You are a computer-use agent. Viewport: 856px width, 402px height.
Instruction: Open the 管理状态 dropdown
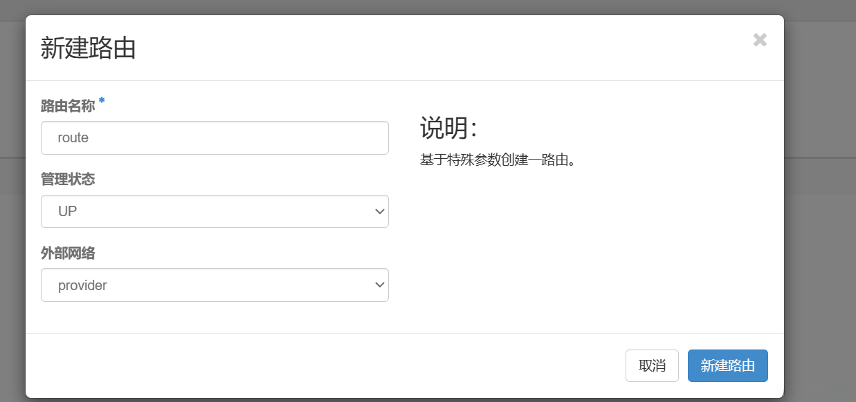click(x=215, y=211)
